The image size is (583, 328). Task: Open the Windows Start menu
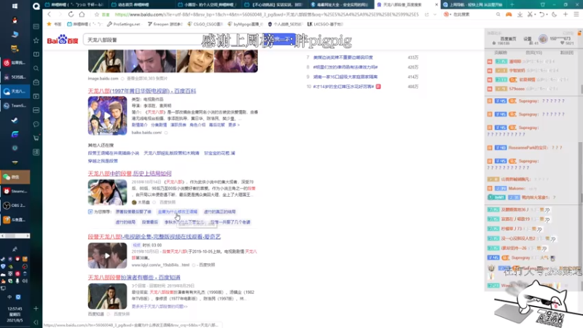click(x=15, y=6)
